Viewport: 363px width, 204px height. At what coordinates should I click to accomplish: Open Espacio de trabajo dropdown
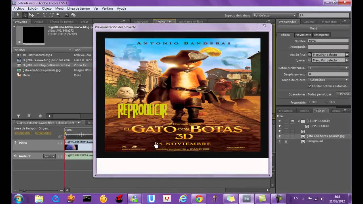(275, 15)
